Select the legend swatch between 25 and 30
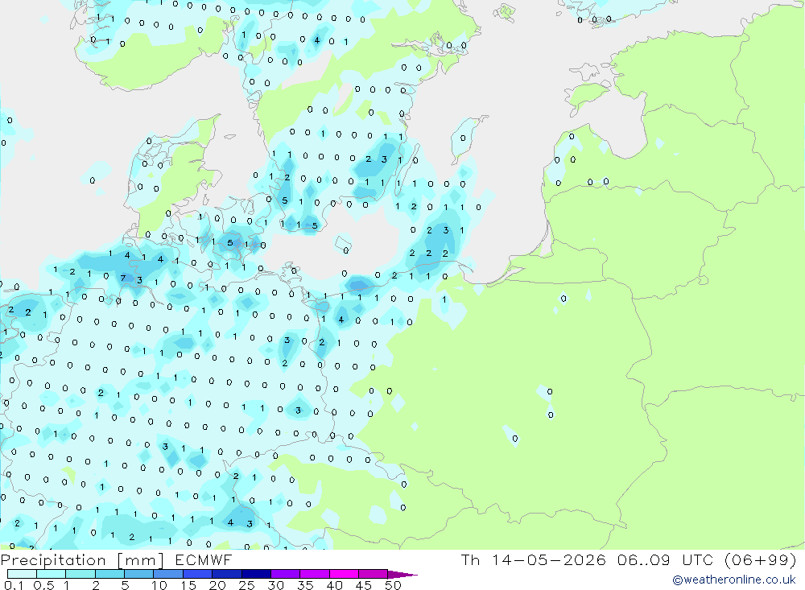Screen dimensions: 805x590 click(256, 574)
